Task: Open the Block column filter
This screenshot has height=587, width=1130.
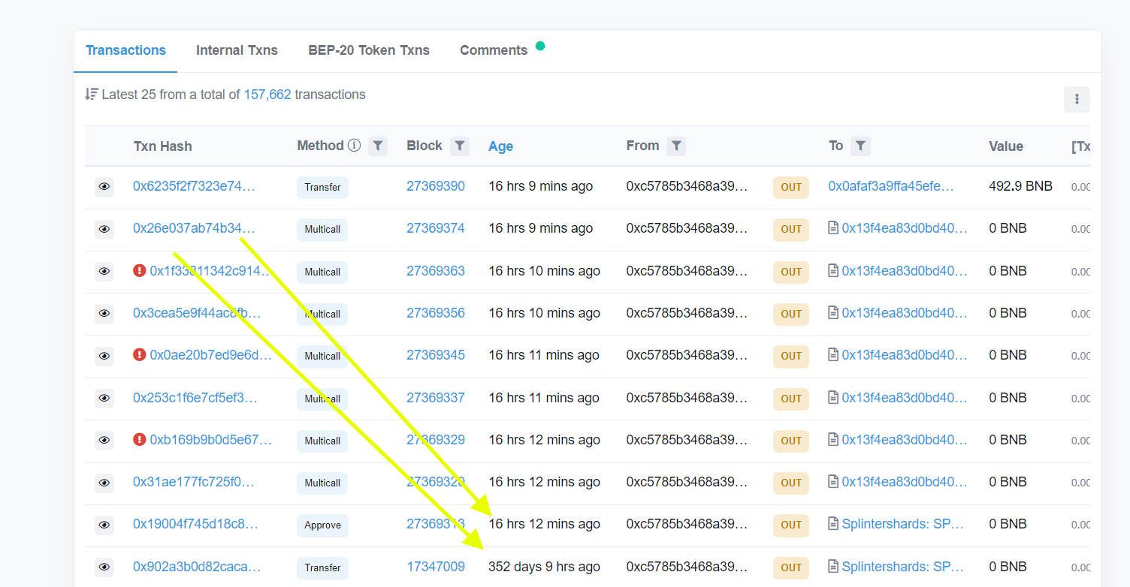Action: [460, 146]
